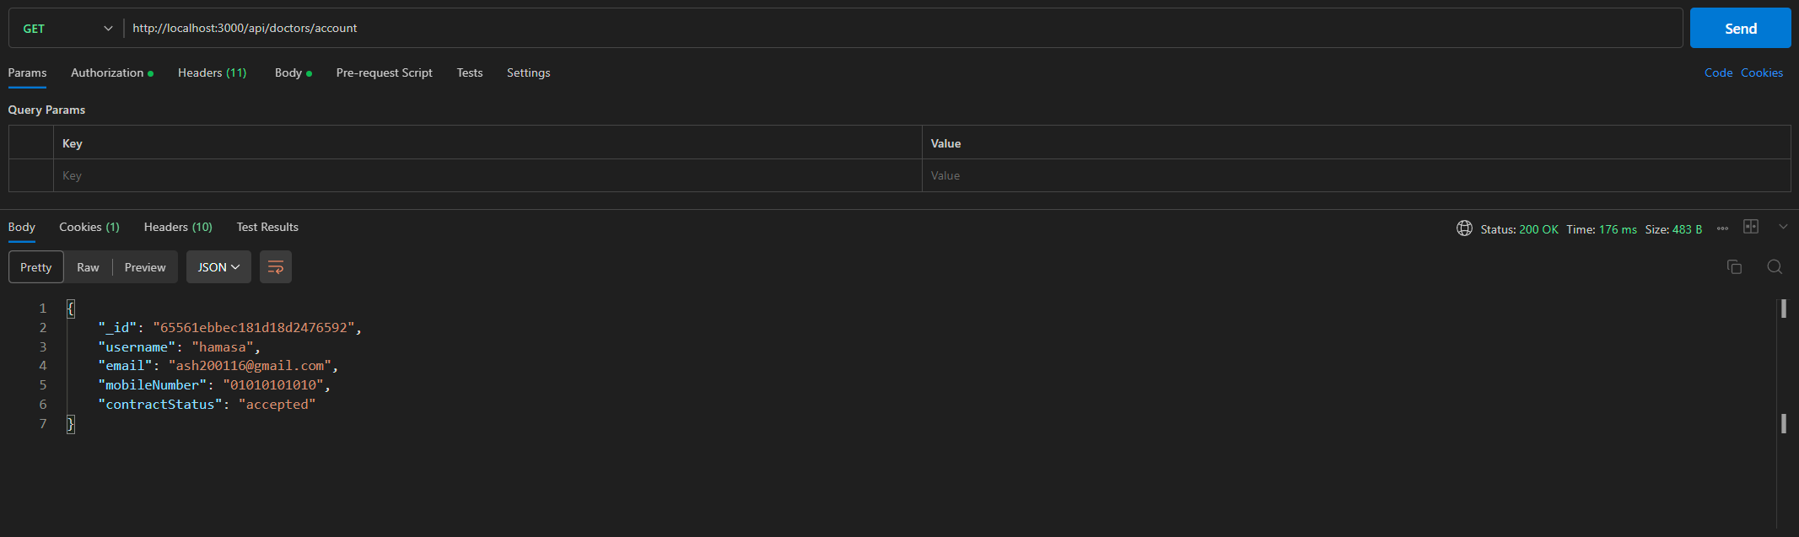
Task: Open the Cookies link near Code
Action: 1762,73
